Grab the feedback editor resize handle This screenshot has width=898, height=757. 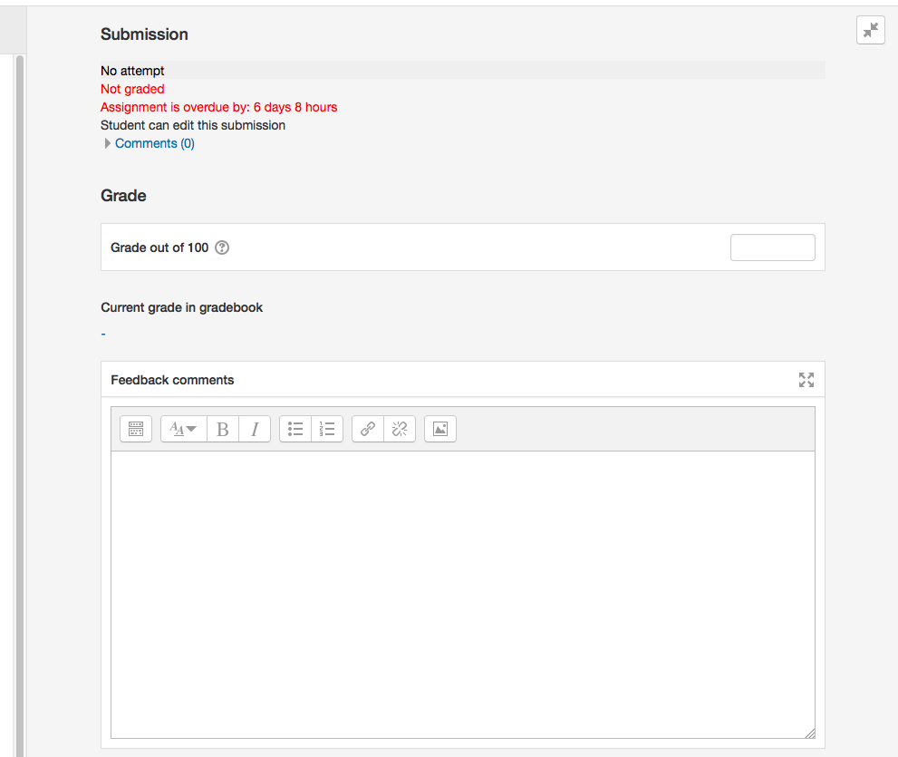pyautogui.click(x=809, y=733)
